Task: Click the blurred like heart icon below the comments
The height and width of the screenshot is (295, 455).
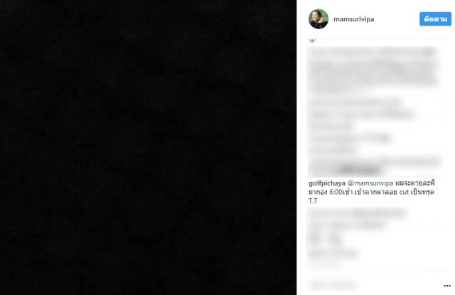Action: pyautogui.click(x=314, y=239)
